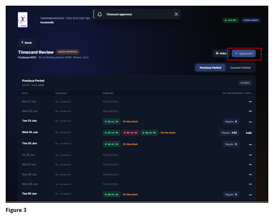The height and width of the screenshot is (221, 274).
Task: Click the Regular 4.82 chip for Wed 24 Jun
Action: [x=229, y=133]
